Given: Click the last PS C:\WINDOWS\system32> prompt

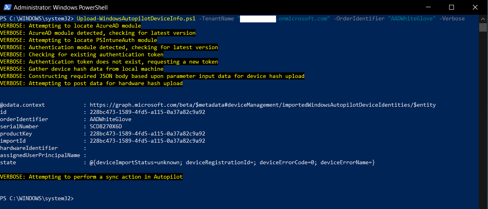Looking at the screenshot, I should (37, 198).
